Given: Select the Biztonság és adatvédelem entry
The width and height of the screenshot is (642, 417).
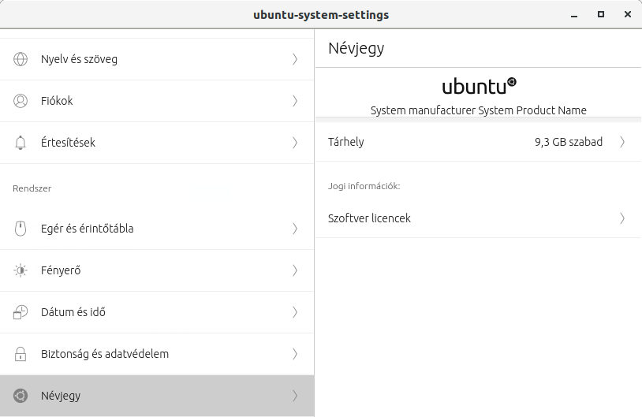Looking at the screenshot, I should point(157,354).
